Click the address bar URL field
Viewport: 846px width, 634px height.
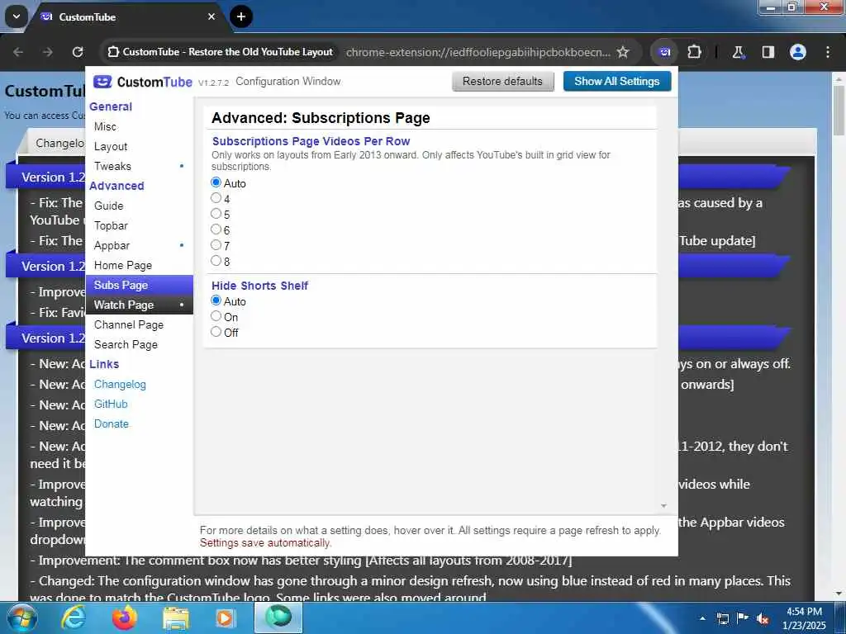click(478, 52)
